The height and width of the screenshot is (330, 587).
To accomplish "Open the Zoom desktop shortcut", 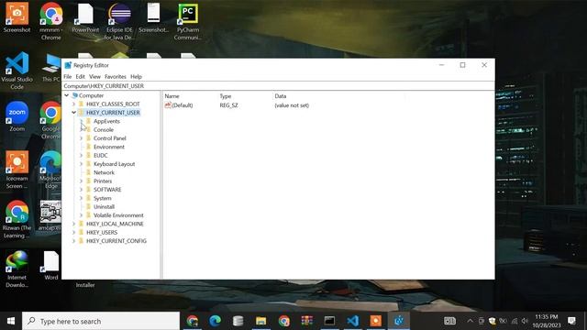I will [17, 116].
